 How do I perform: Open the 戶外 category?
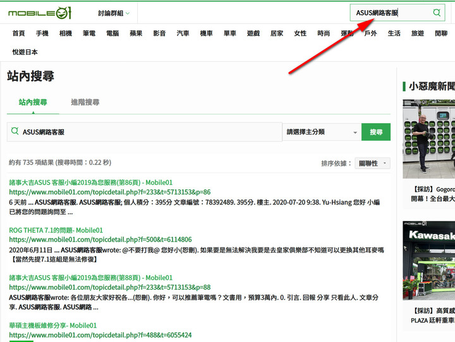(x=370, y=33)
